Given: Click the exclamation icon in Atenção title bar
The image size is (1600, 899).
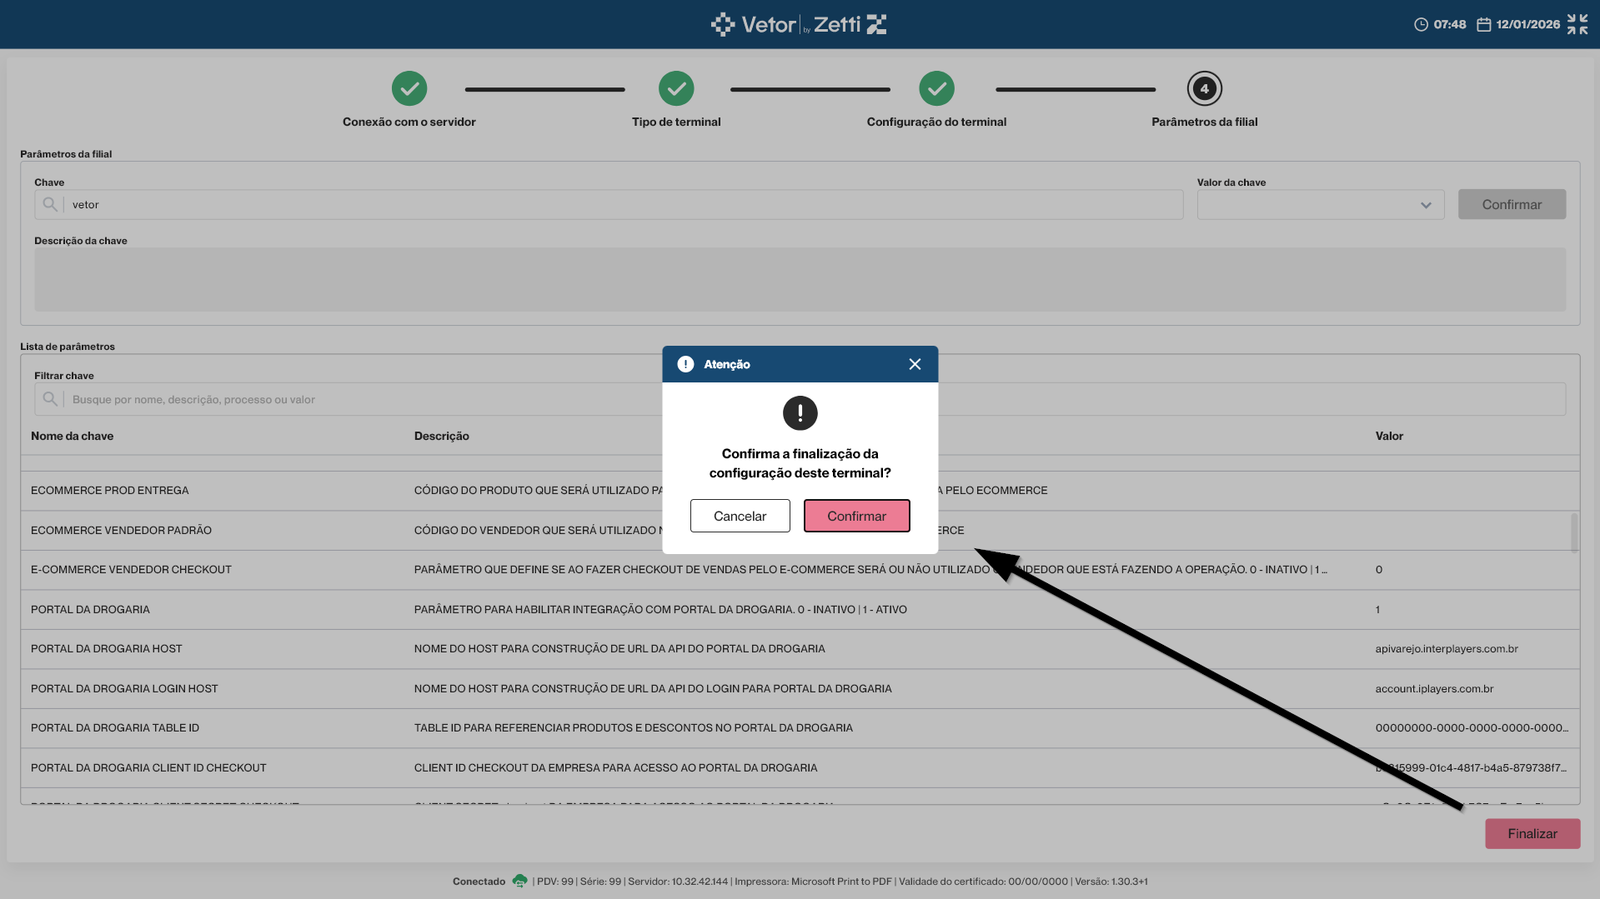Looking at the screenshot, I should click(x=685, y=364).
